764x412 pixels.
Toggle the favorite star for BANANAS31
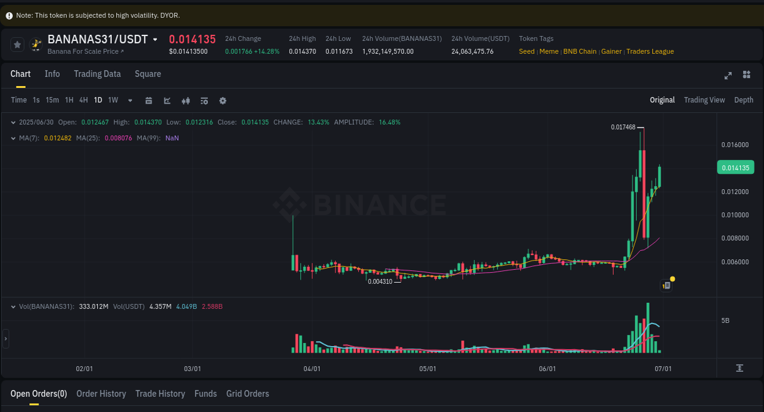click(x=17, y=44)
